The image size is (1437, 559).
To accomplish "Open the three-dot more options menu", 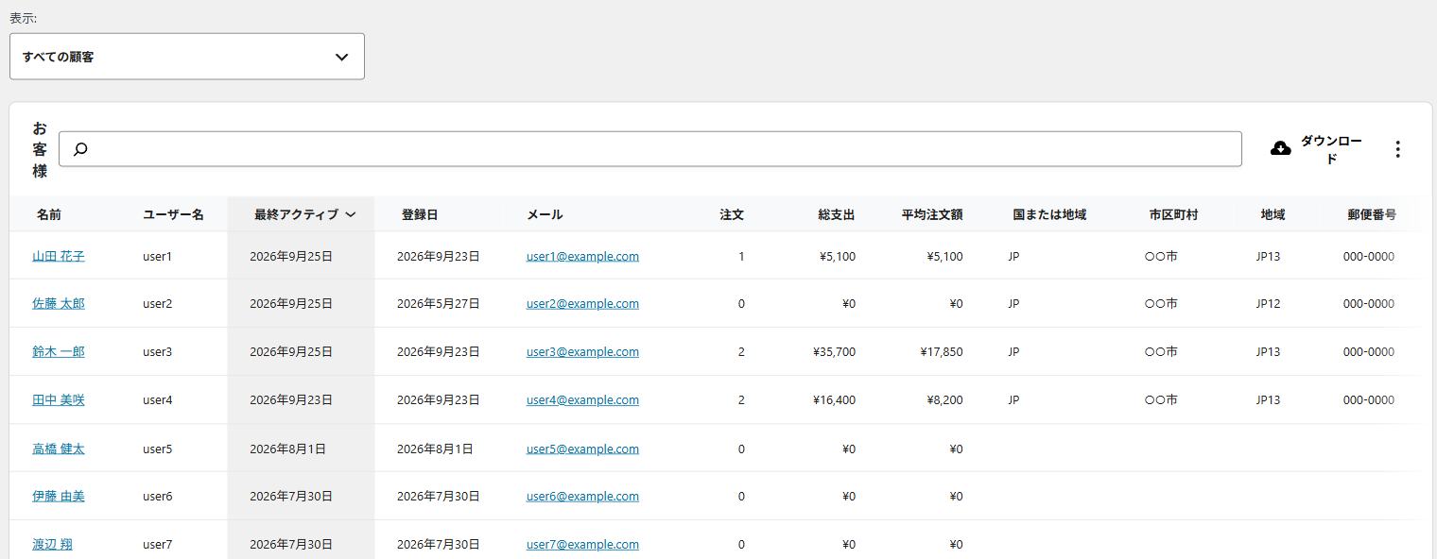I will pos(1397,149).
